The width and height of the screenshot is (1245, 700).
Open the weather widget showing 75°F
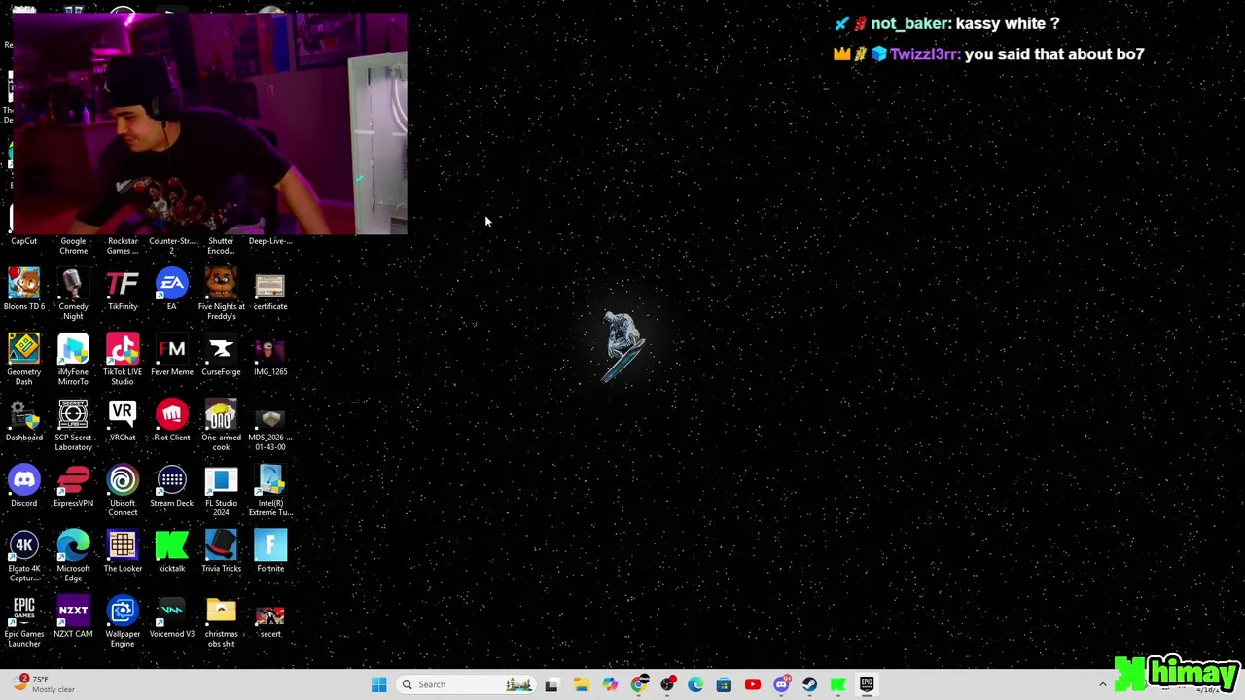[44, 683]
